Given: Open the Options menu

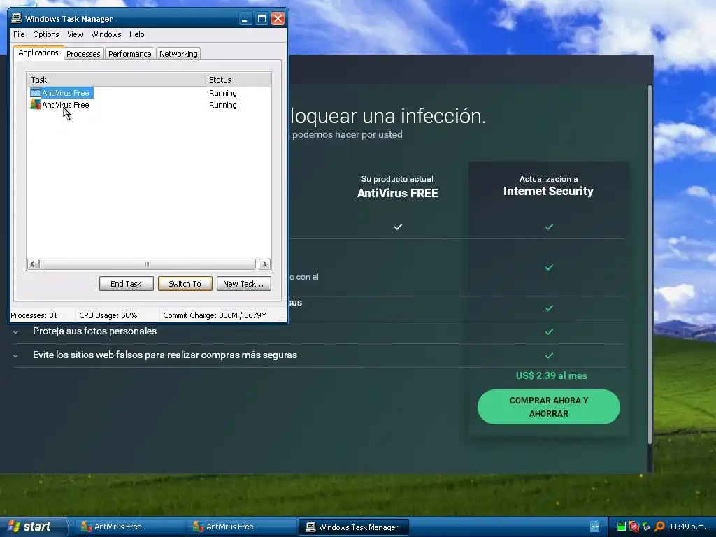Looking at the screenshot, I should click(x=45, y=34).
